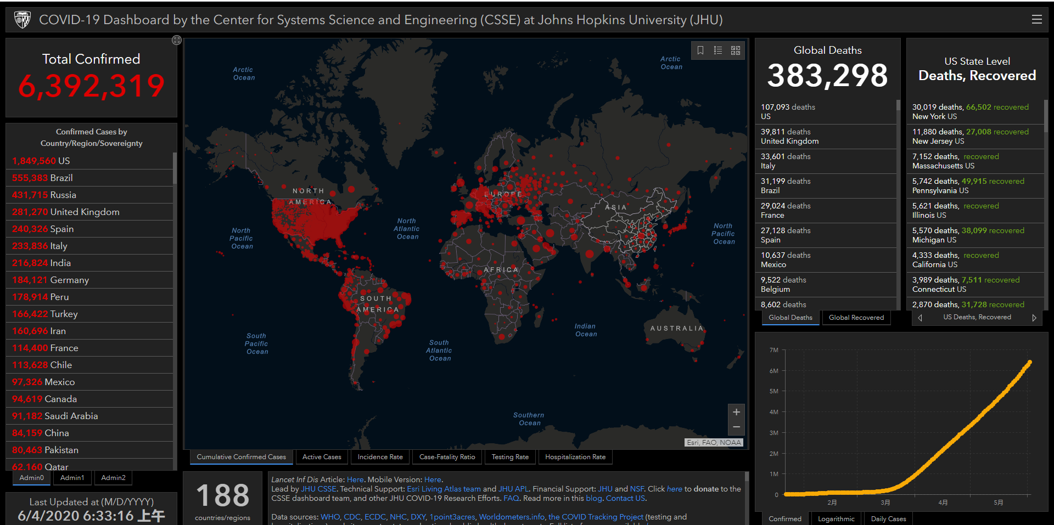Select the Active Cases map tab
Screen dimensions: 1054x525
click(322, 457)
